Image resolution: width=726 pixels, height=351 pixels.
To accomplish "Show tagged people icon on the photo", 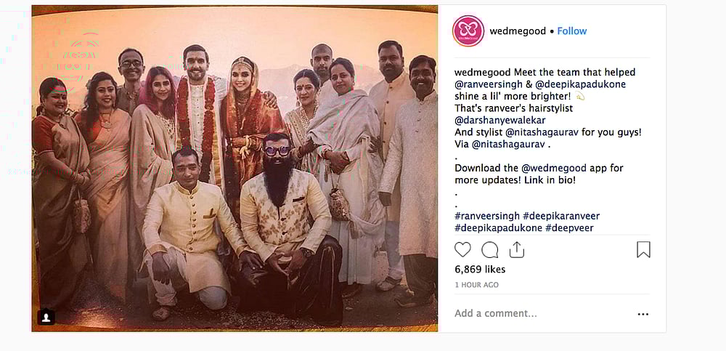I will click(x=46, y=317).
